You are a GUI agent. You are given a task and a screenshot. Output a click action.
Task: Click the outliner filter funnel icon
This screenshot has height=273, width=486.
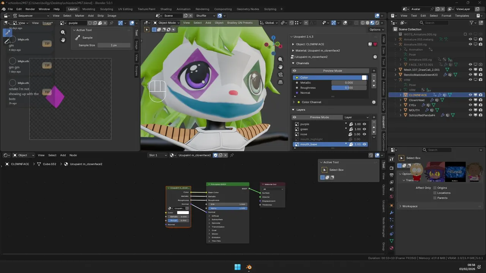[472, 23]
